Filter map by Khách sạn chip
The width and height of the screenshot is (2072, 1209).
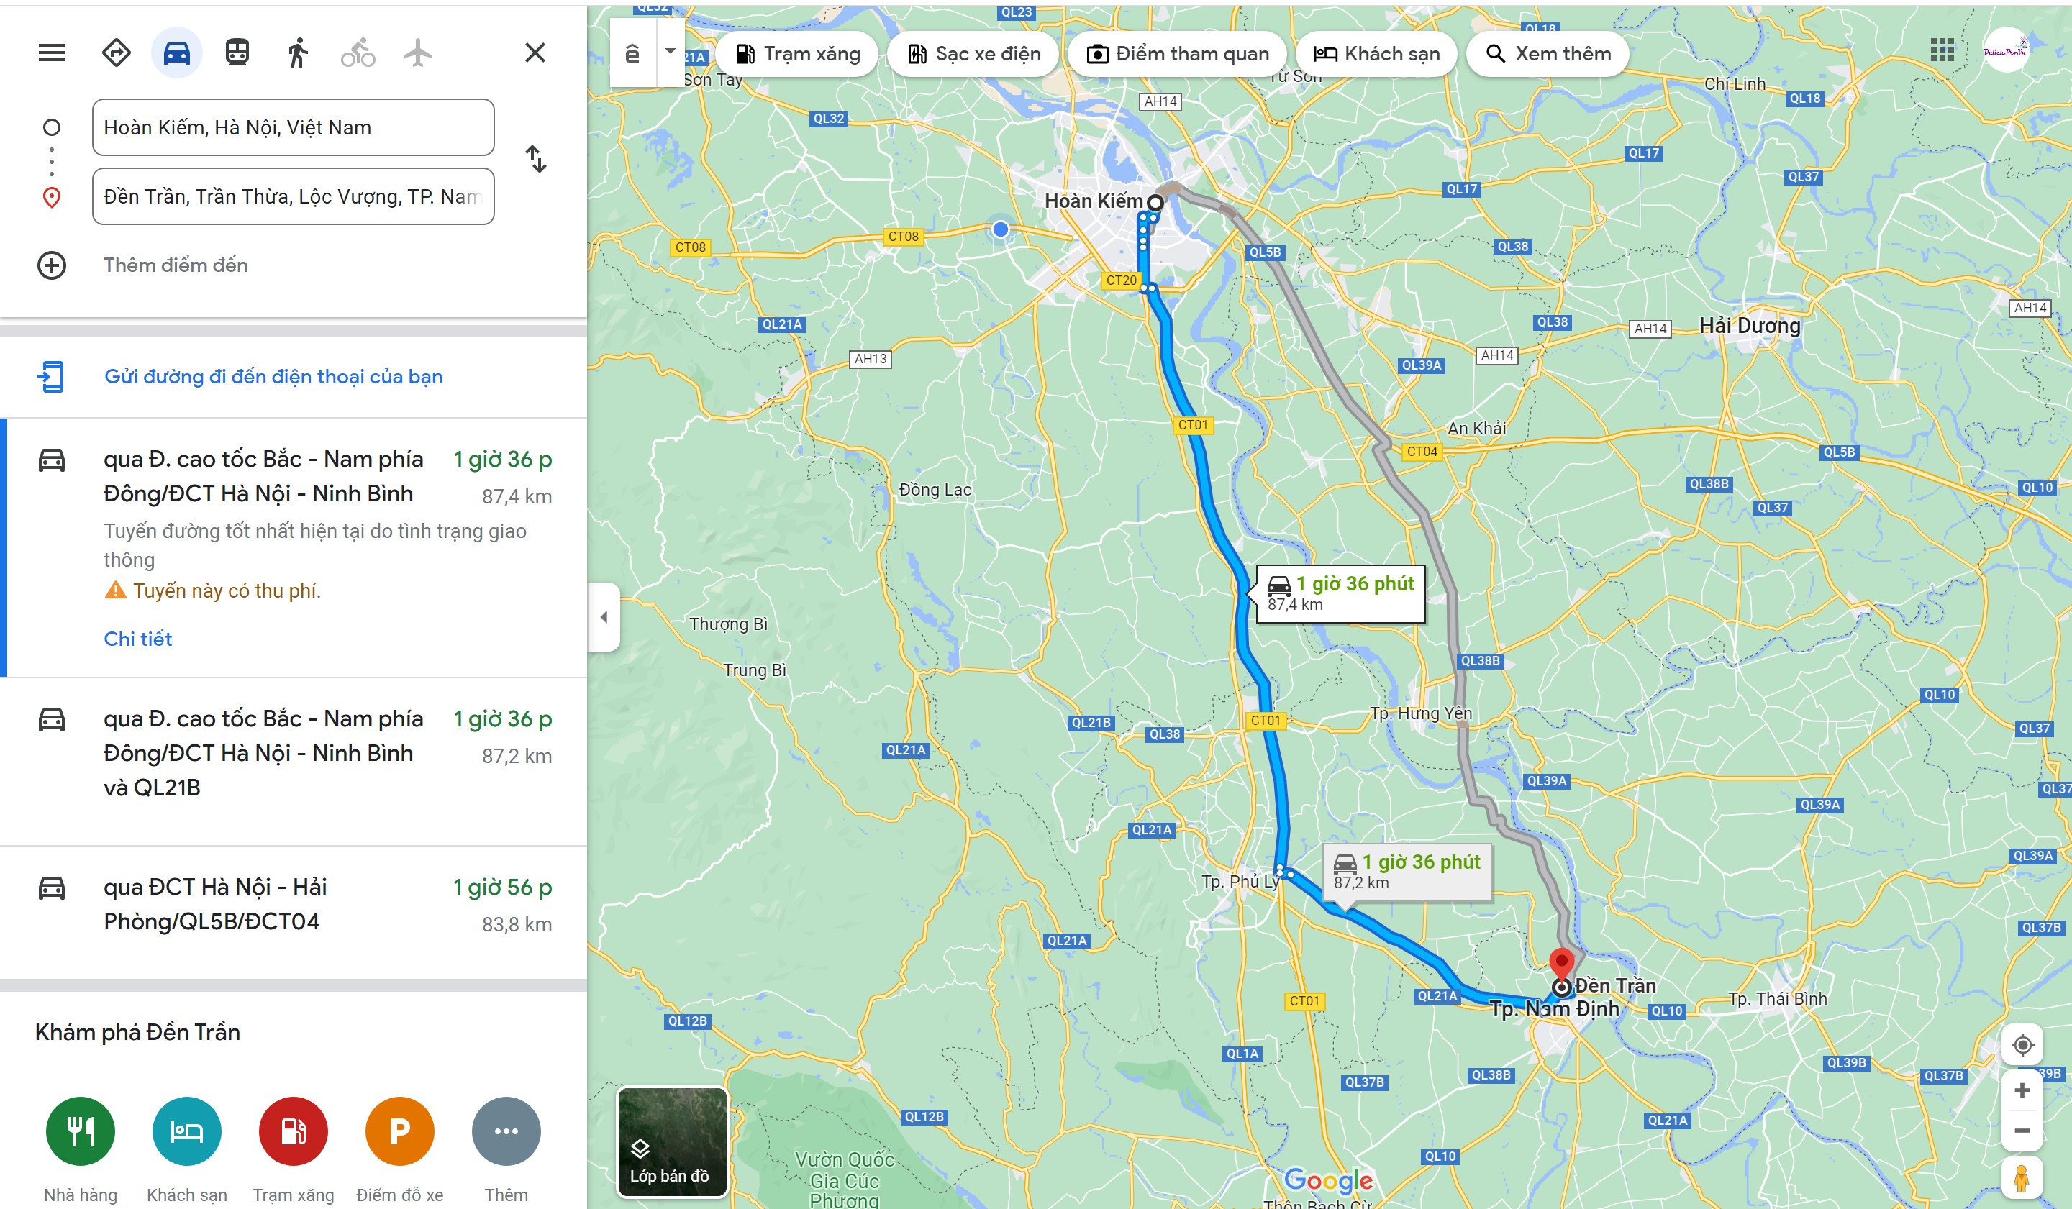[1376, 54]
